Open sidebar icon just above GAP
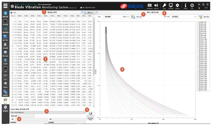 tap(5, 93)
